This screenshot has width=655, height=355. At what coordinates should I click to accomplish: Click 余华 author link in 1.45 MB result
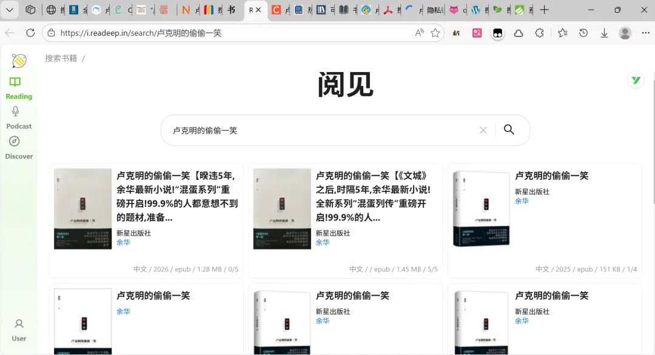tap(323, 242)
